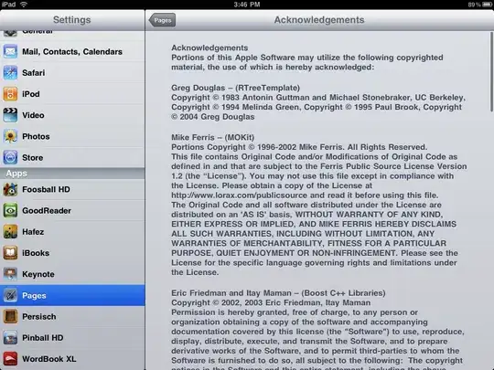Tap the Acknowledgements scroll indicator
Viewport: 494px width, 370px height.
(x=491, y=72)
